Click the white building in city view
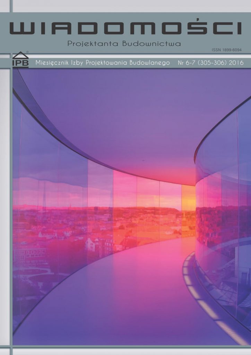Screen dimensions: 251x355 pos(91,244)
